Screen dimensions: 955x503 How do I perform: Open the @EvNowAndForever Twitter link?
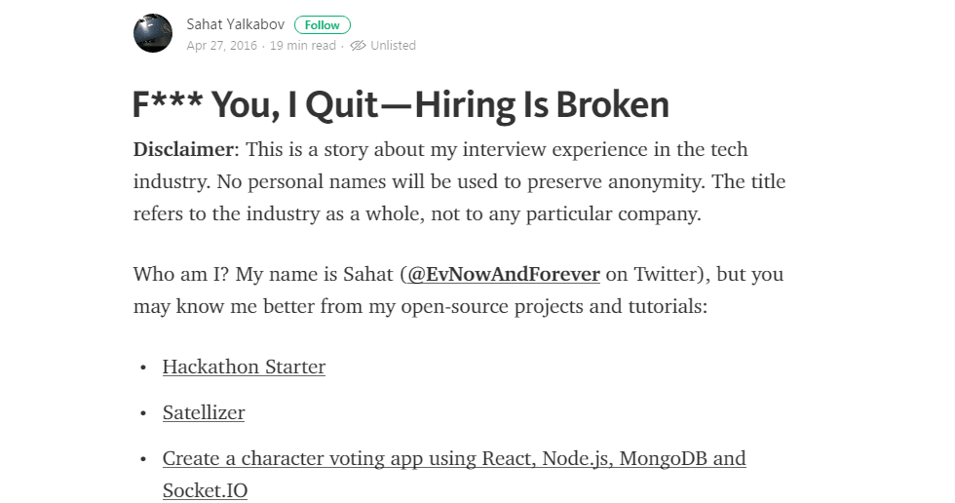click(x=503, y=274)
